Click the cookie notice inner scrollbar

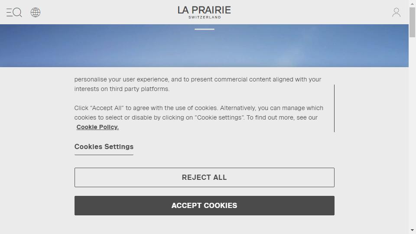(x=334, y=108)
